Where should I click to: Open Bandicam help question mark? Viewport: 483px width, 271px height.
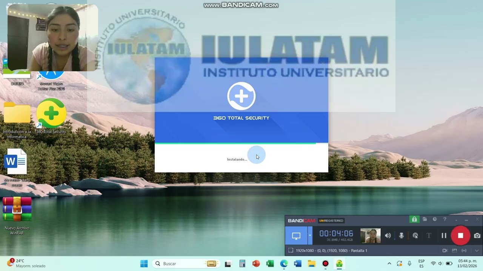click(445, 219)
